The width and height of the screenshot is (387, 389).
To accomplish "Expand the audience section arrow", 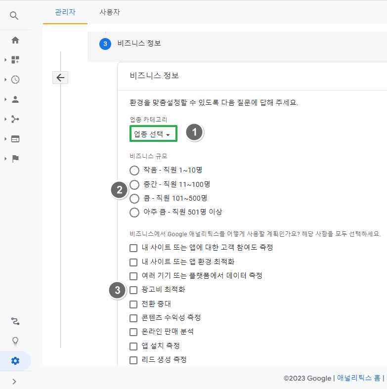I will click(x=5, y=99).
